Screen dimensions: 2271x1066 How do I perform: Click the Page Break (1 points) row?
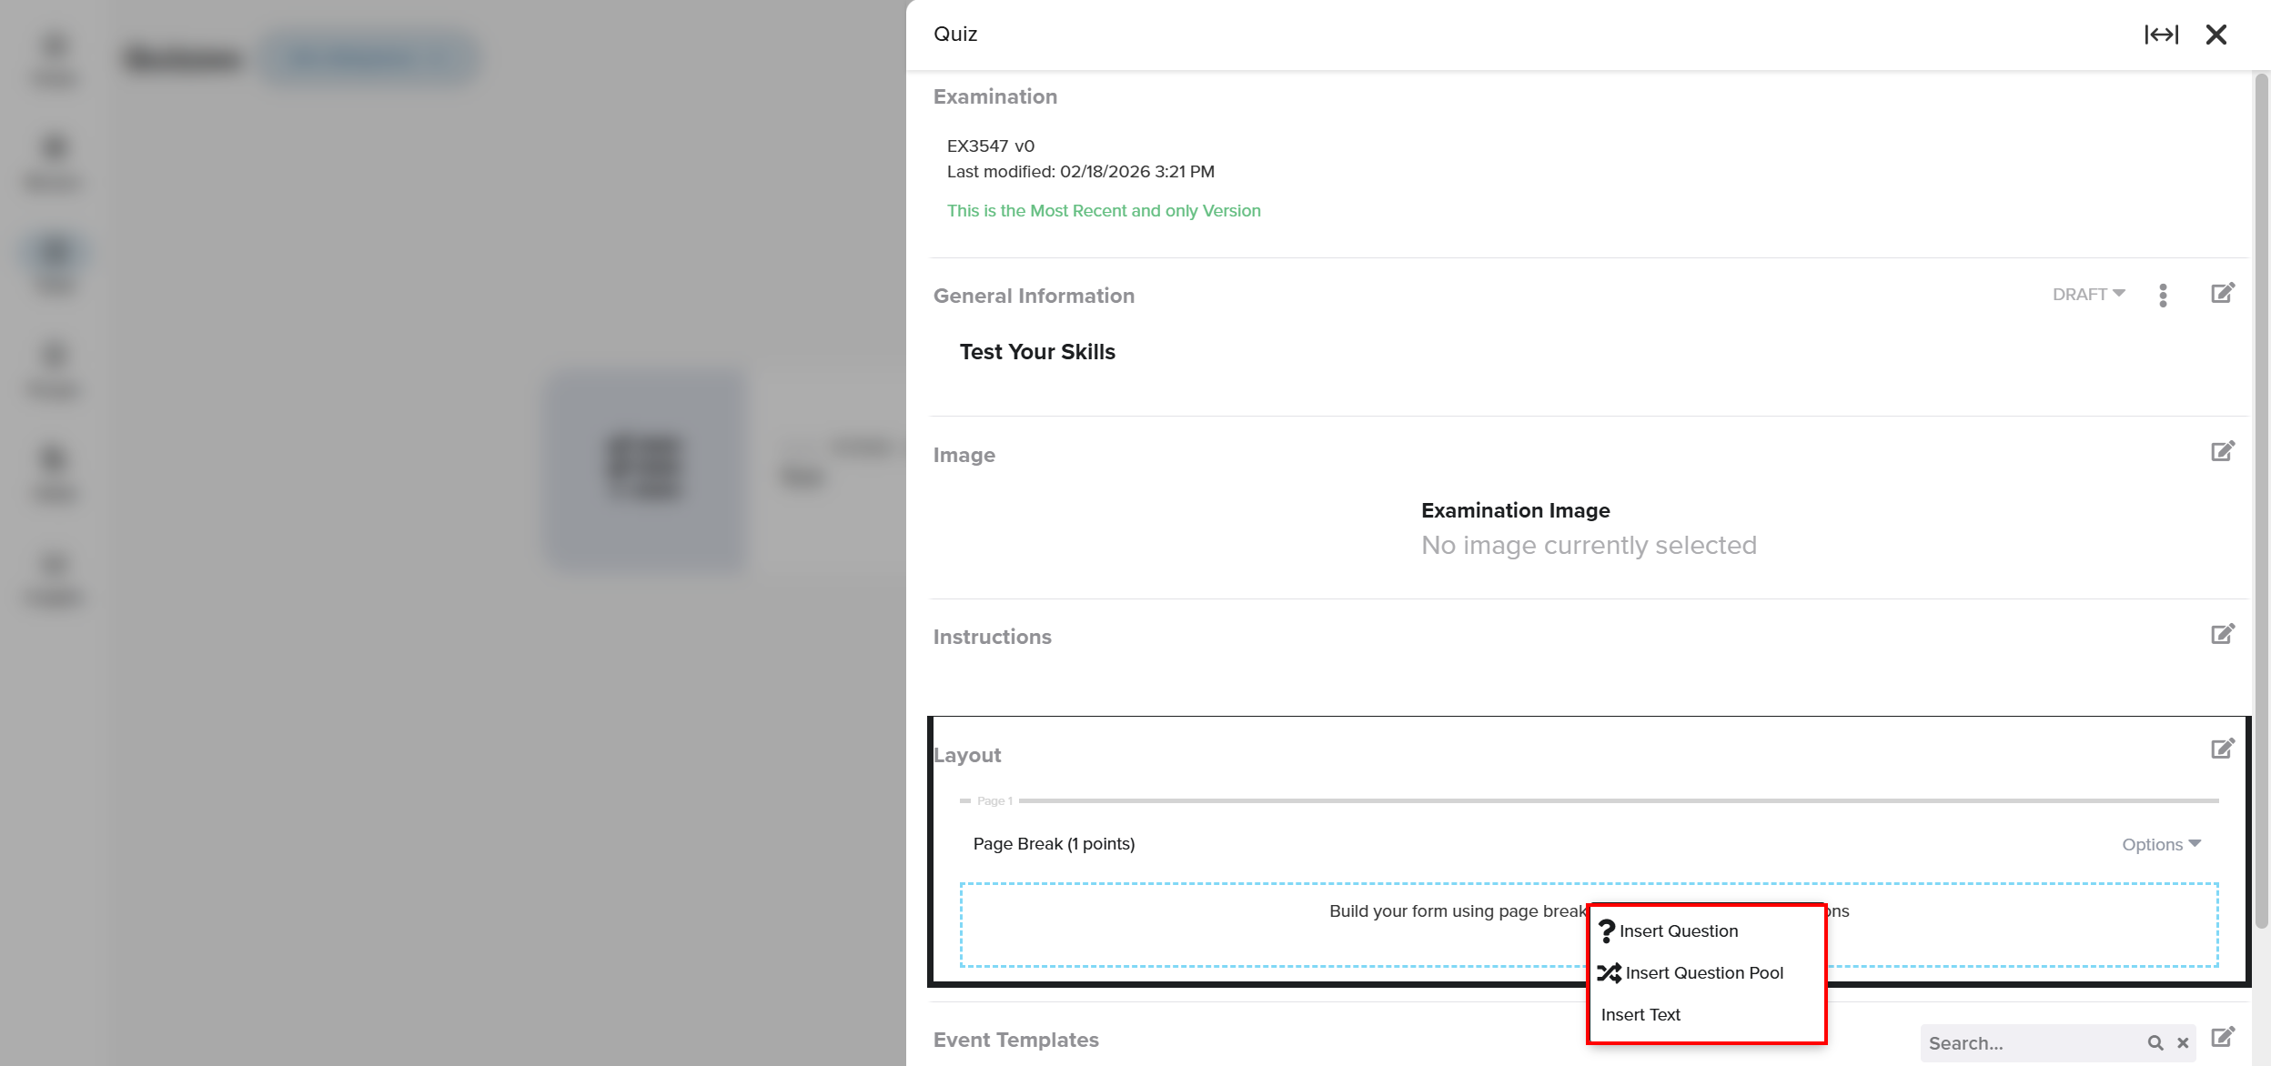coord(1054,844)
